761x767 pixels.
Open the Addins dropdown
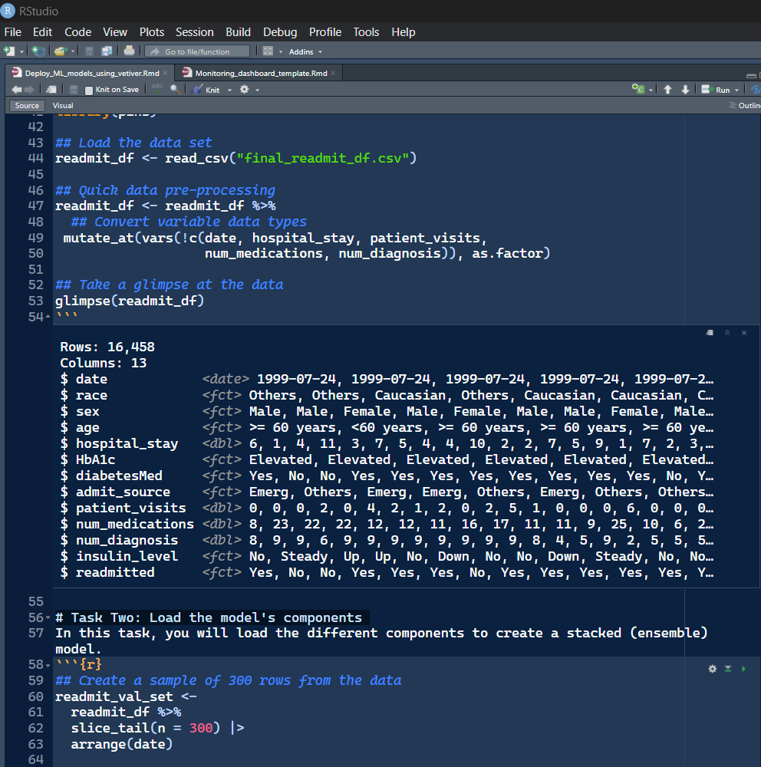pyautogui.click(x=305, y=51)
